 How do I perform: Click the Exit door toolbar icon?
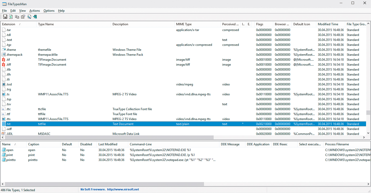click(35, 17)
